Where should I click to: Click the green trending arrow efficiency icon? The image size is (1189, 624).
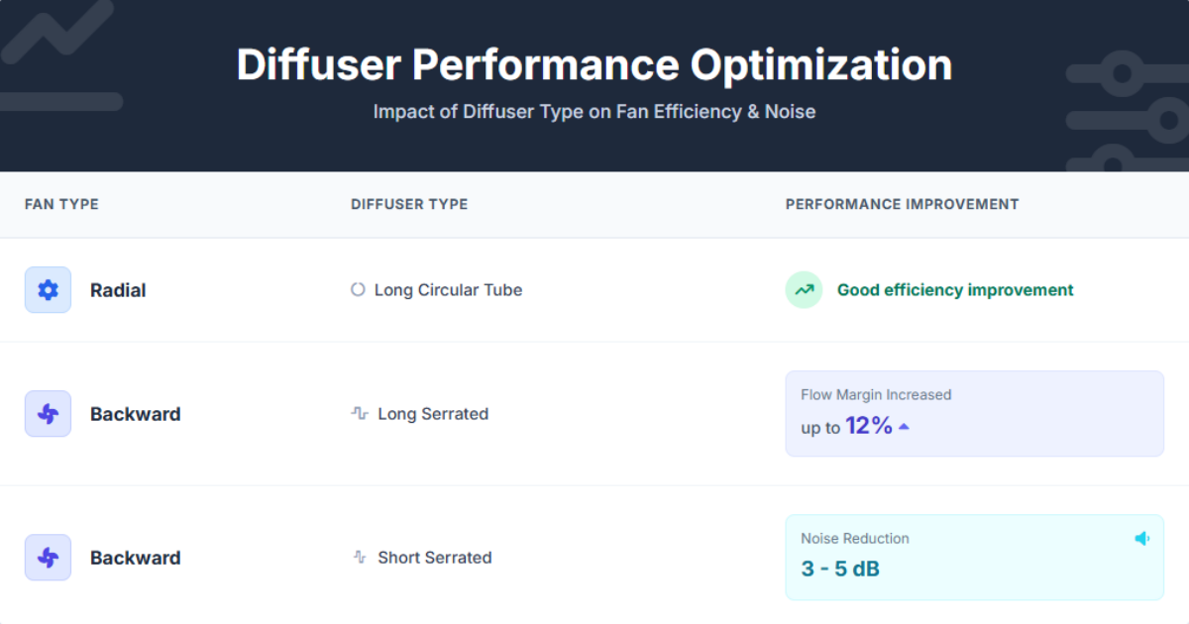pyautogui.click(x=804, y=289)
